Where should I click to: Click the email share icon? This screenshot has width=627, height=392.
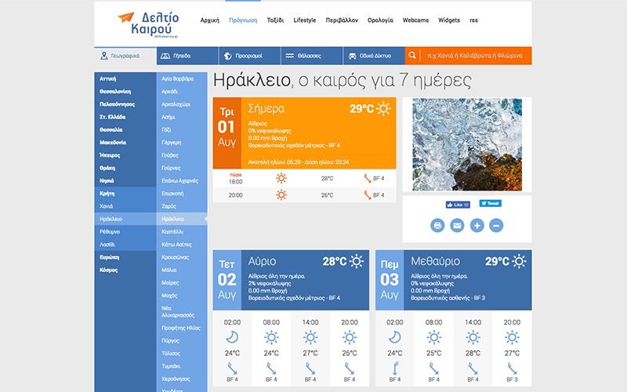457,226
